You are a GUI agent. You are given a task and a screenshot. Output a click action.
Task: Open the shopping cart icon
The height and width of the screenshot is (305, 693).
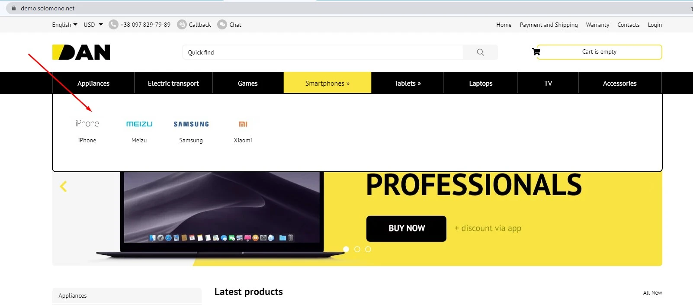[x=536, y=52]
